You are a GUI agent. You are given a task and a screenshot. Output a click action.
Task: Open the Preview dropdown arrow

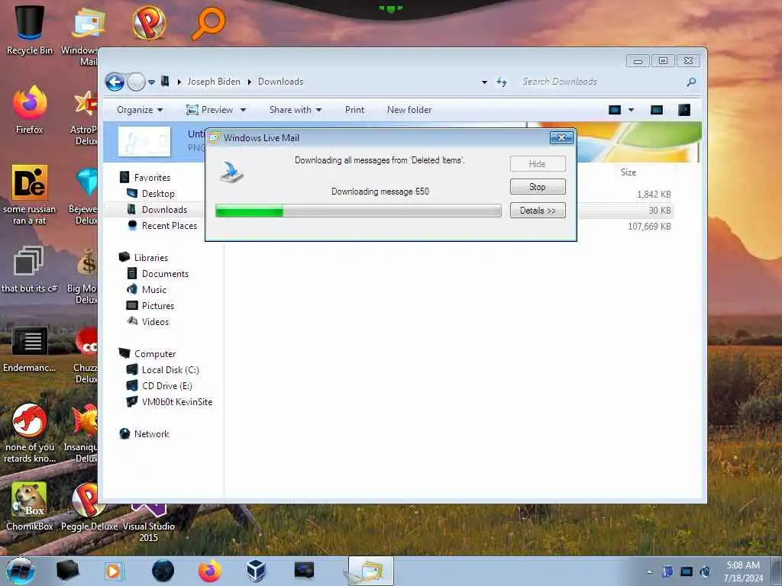click(243, 110)
